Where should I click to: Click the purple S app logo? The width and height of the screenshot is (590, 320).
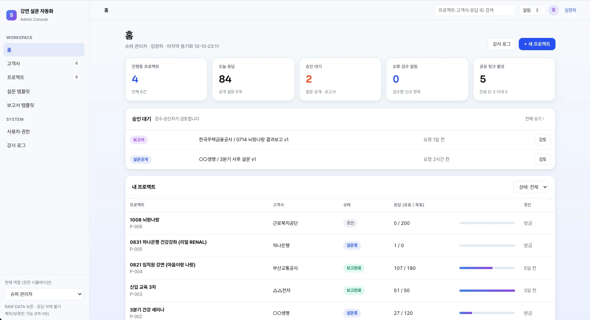(x=12, y=15)
